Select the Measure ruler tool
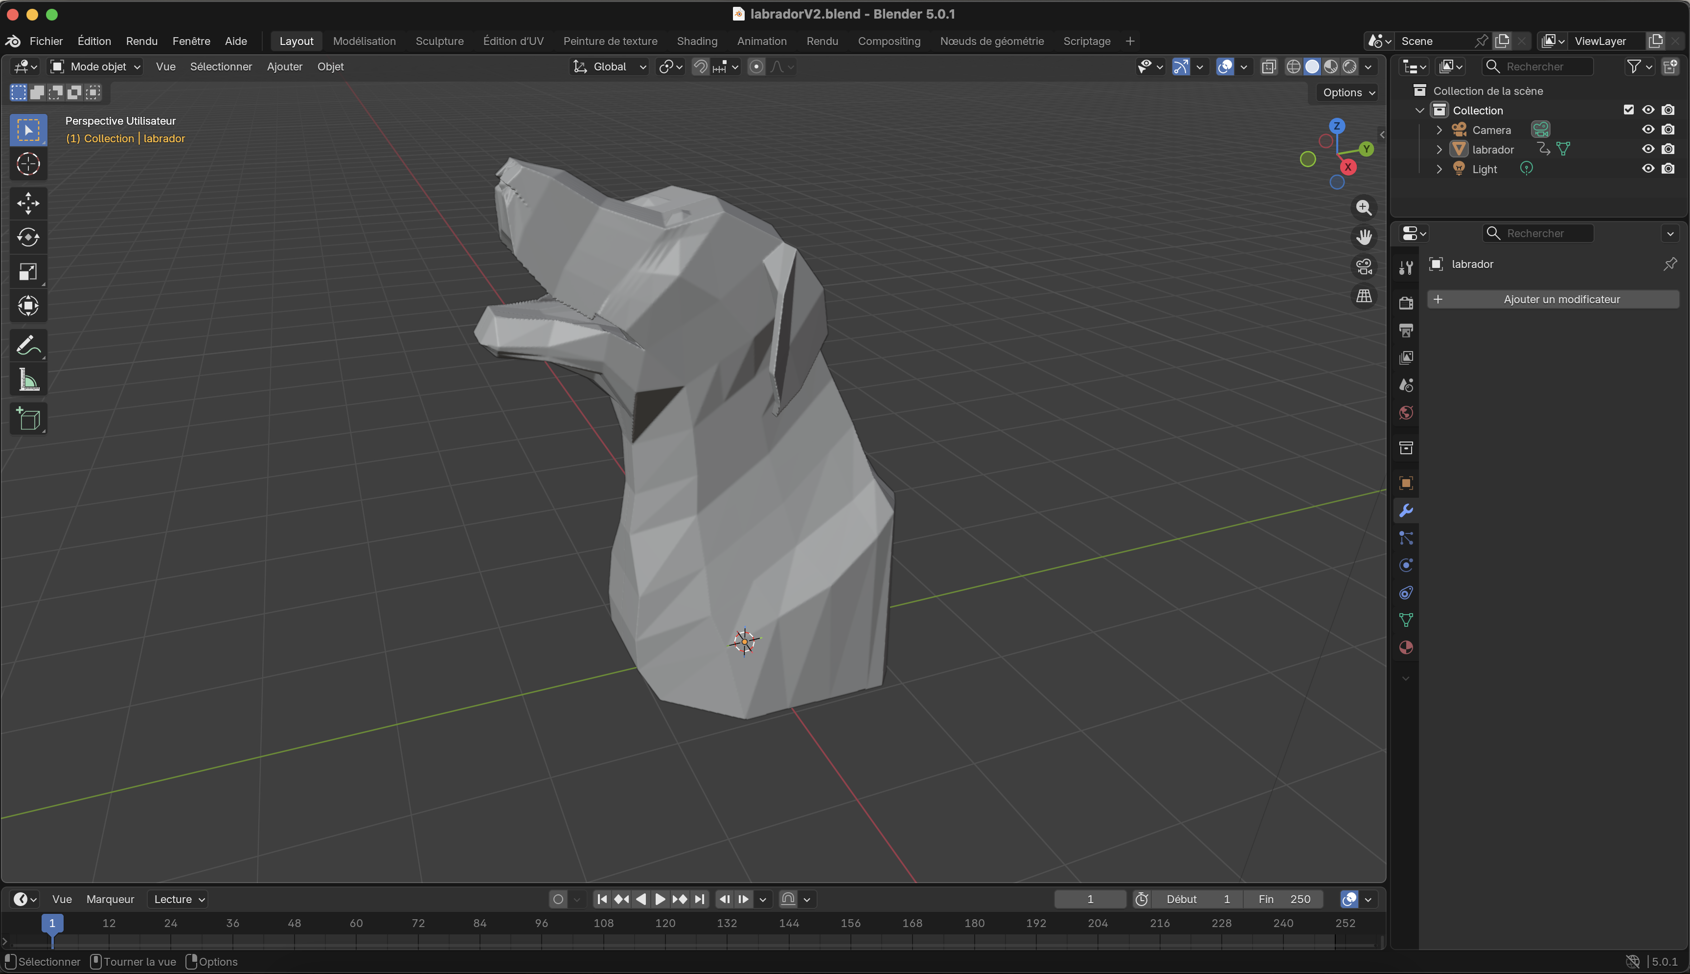 coord(28,380)
